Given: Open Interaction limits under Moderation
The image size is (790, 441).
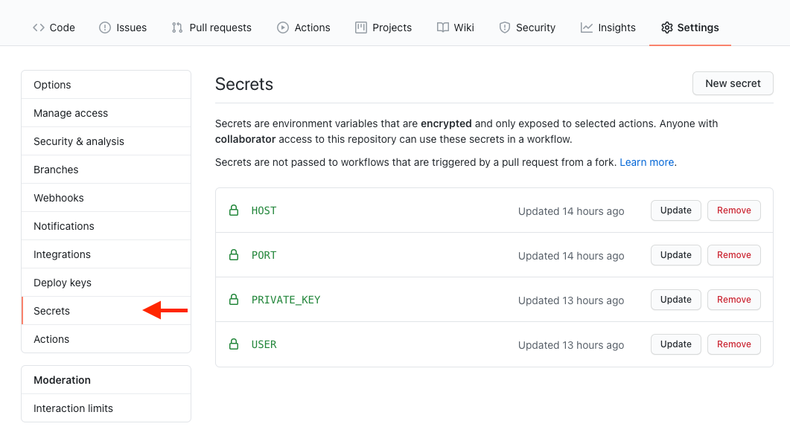Looking at the screenshot, I should 73,408.
